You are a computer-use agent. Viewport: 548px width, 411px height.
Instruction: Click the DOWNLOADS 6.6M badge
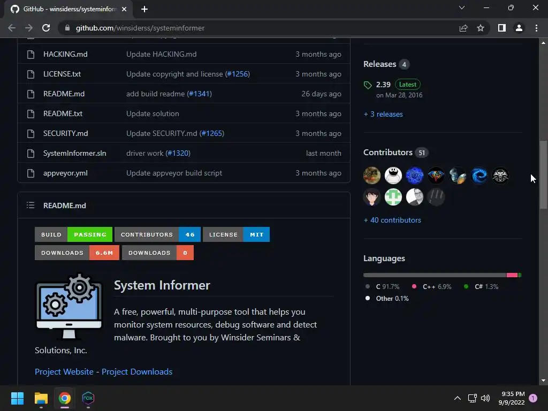(x=77, y=253)
